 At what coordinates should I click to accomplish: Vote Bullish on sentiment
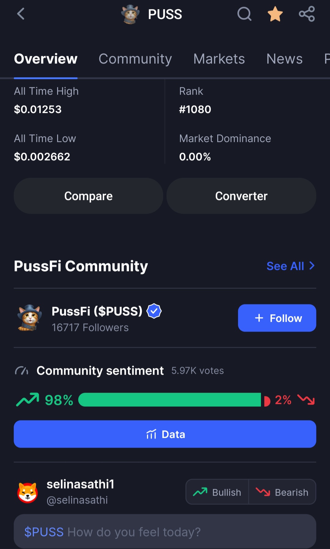217,492
